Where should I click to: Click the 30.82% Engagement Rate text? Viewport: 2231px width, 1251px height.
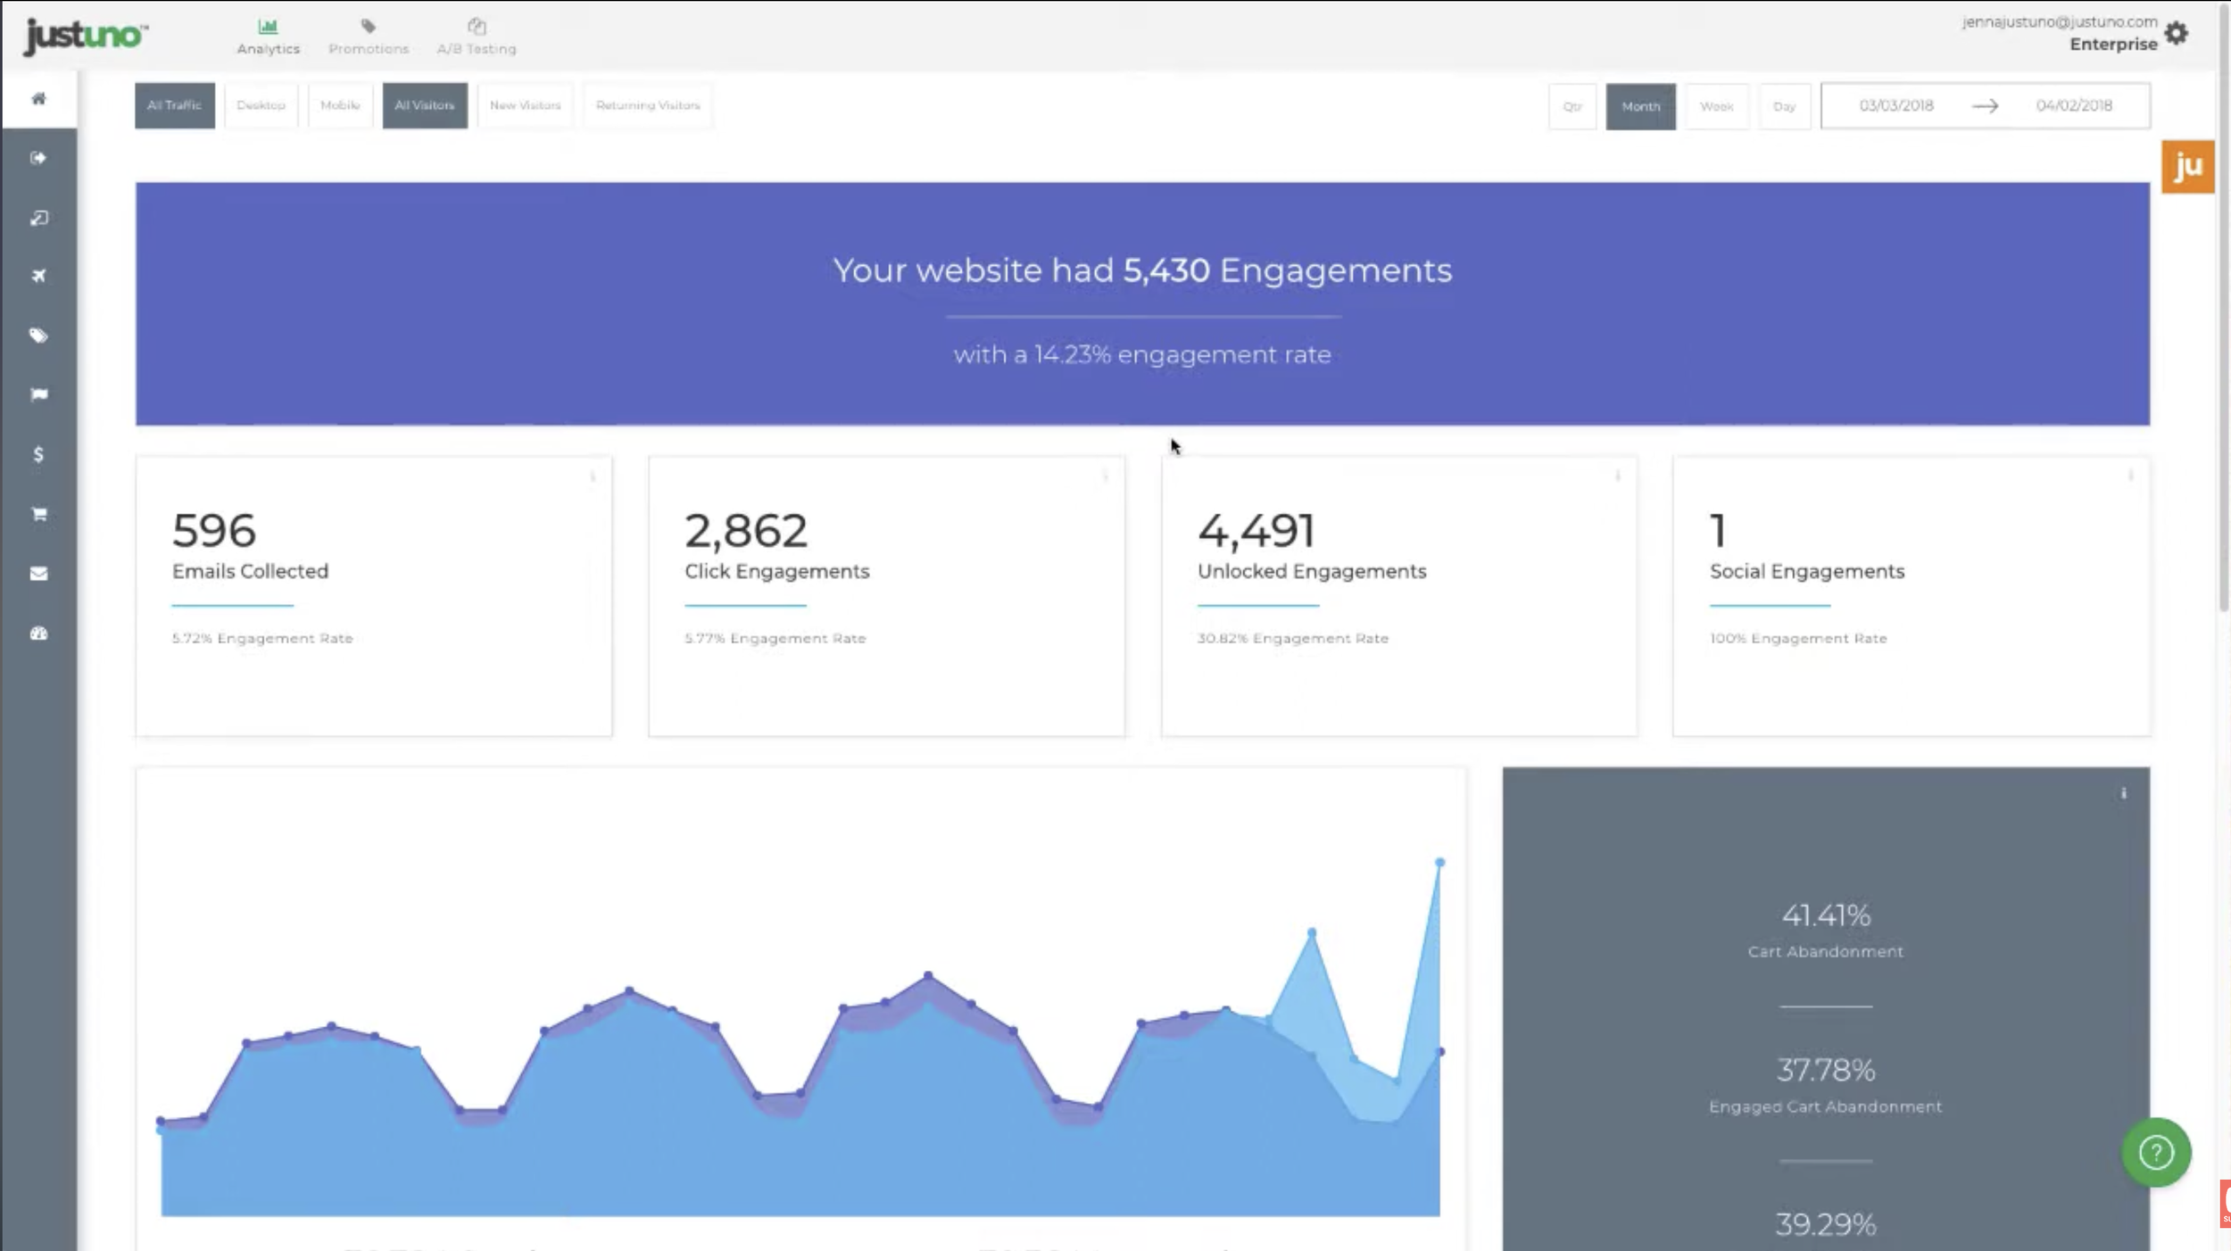[x=1293, y=638]
